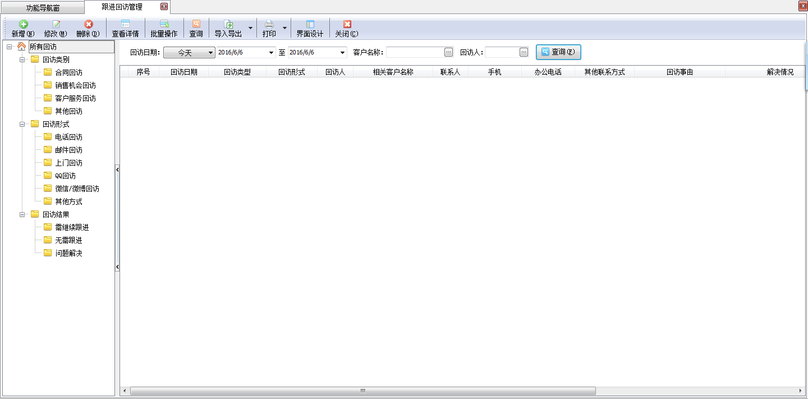The image size is (808, 399).
Task: Switch to the 功能导航窗 tab
Action: [43, 8]
